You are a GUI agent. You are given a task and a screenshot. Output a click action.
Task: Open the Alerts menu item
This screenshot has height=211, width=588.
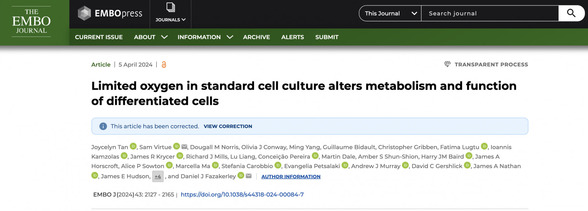coord(292,37)
